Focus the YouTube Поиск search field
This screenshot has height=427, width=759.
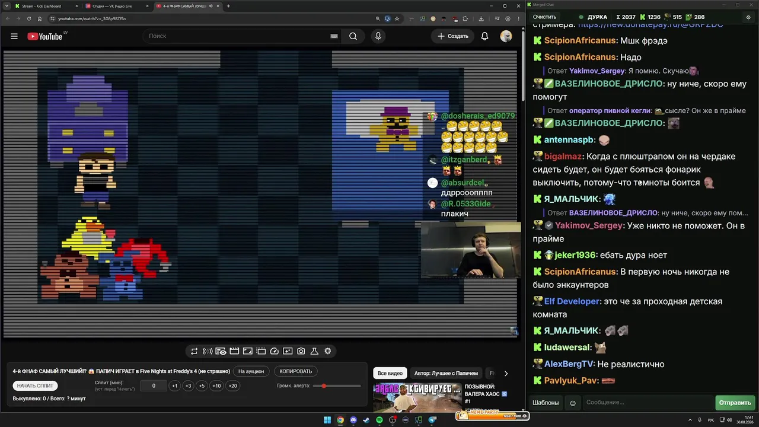tap(237, 36)
